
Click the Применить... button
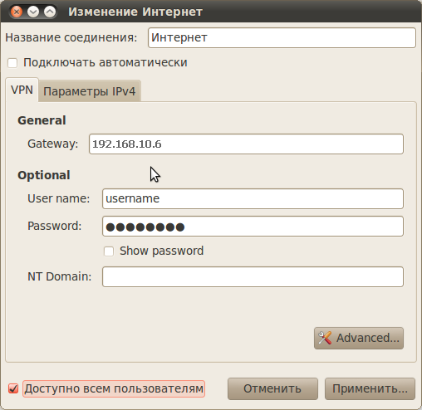coord(370,388)
